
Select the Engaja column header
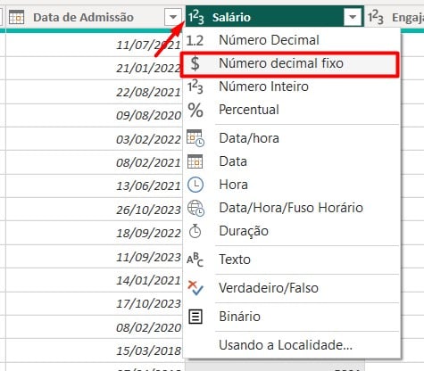pyautogui.click(x=395, y=17)
